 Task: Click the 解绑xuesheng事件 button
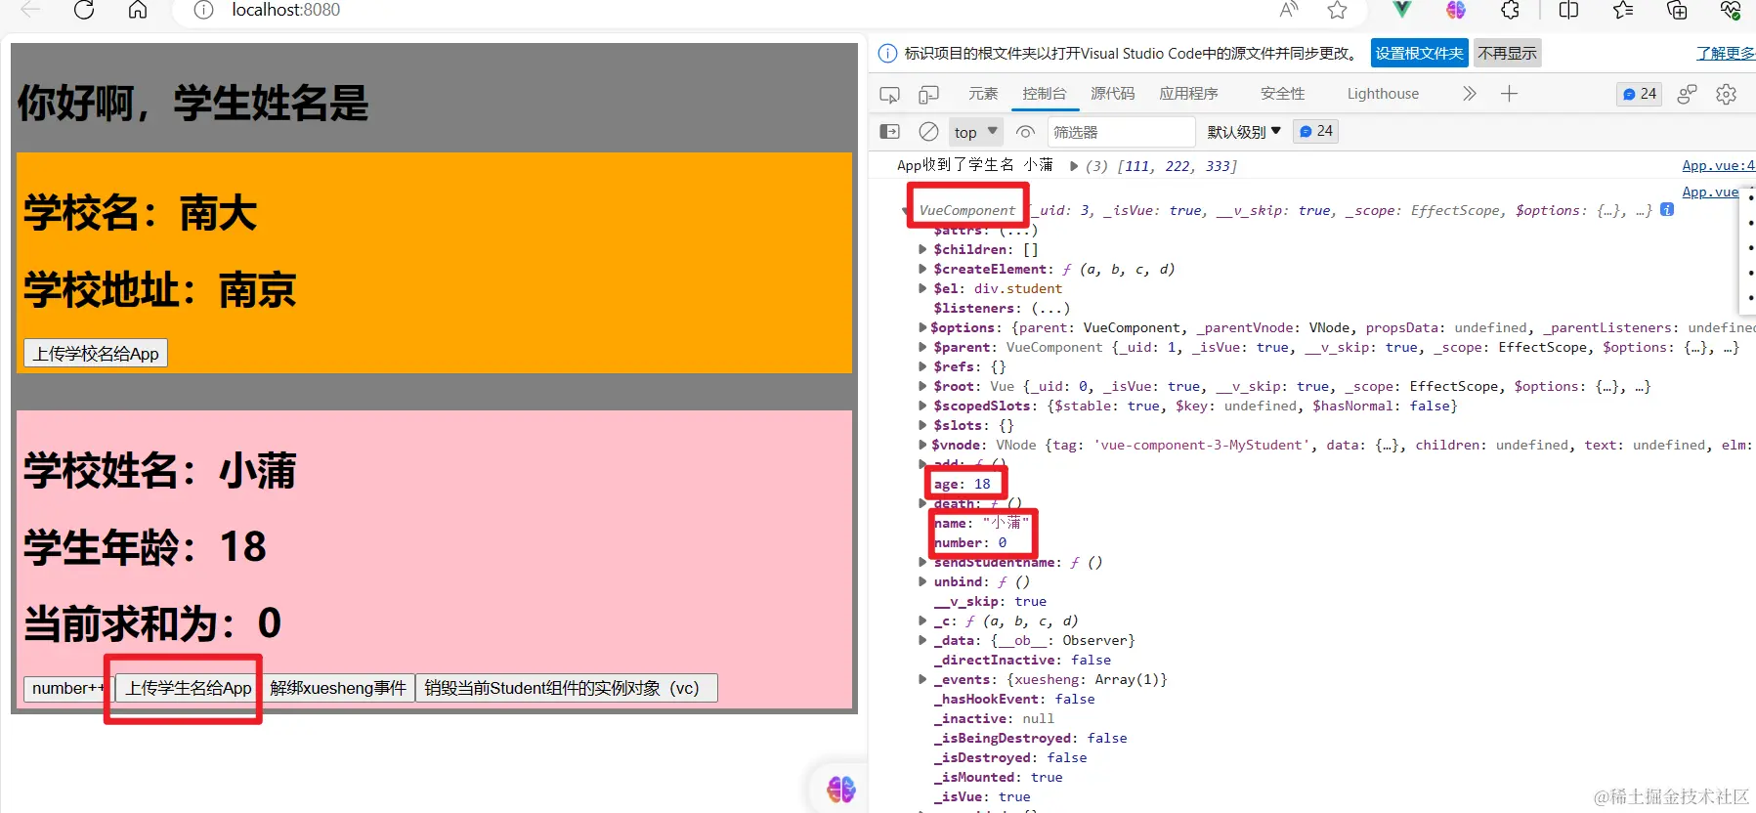[338, 688]
